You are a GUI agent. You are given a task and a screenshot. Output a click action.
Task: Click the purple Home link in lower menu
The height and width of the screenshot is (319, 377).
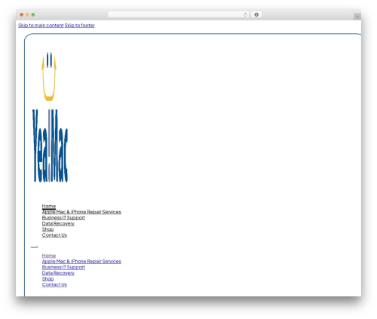[x=49, y=256]
